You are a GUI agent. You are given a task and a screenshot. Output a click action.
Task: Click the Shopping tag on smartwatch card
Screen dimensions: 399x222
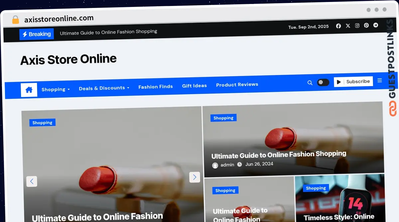click(x=316, y=188)
